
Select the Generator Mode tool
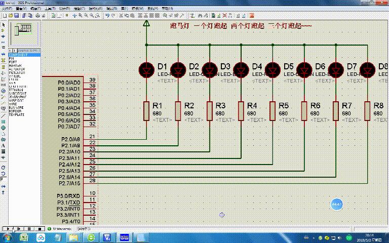point(3,91)
